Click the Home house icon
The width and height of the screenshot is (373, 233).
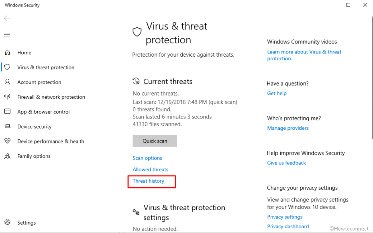[7, 52]
